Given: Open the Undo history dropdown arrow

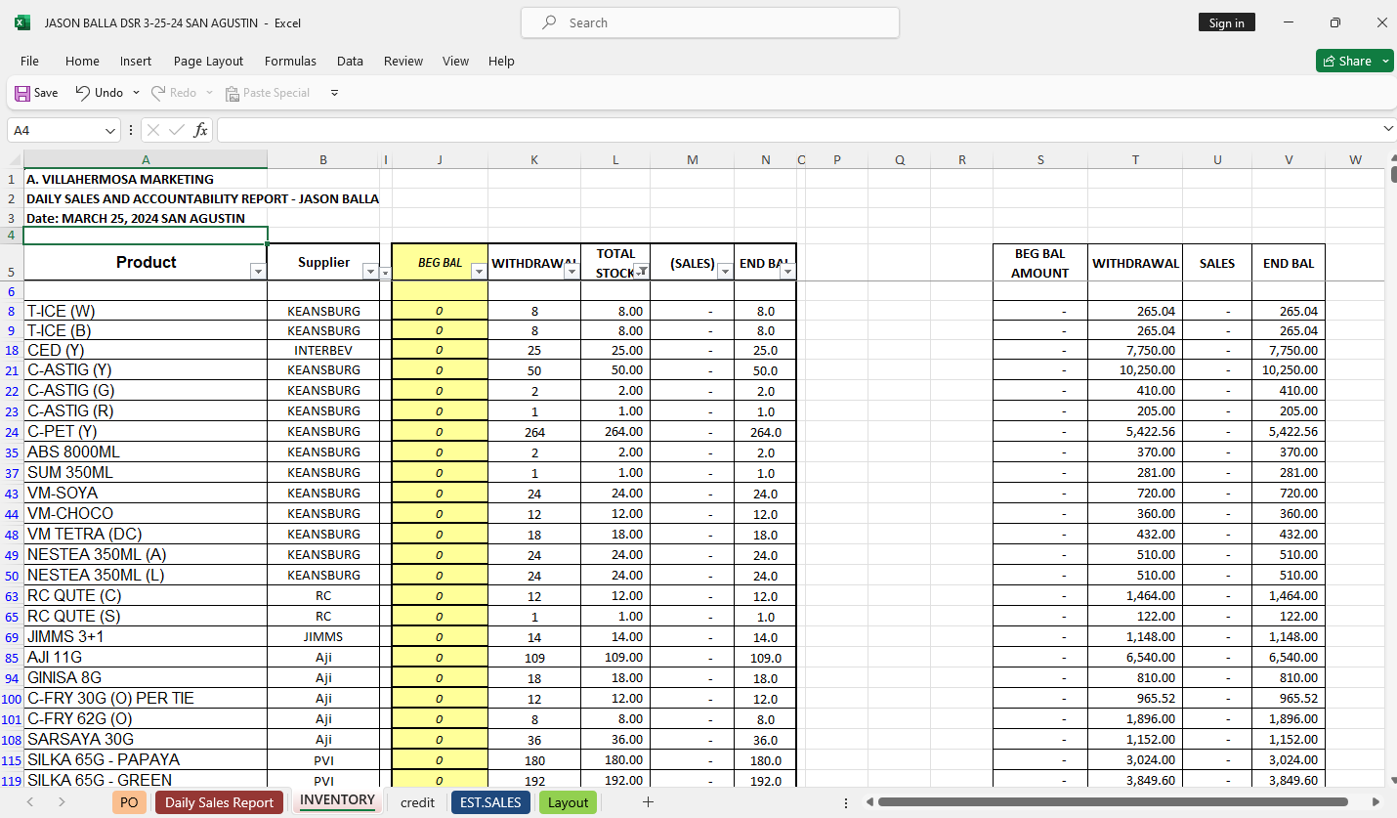Looking at the screenshot, I should 136,93.
